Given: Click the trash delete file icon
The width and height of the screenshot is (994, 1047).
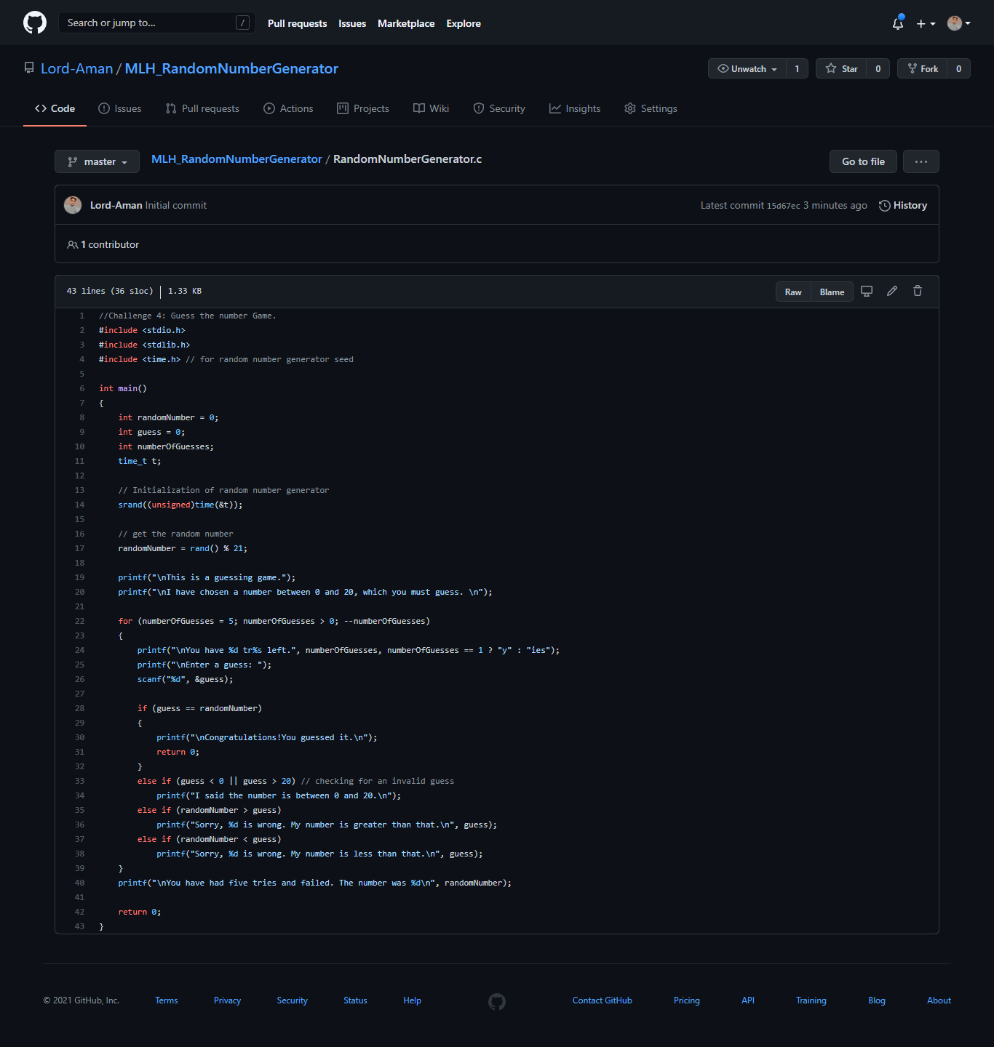Looking at the screenshot, I should tap(918, 291).
